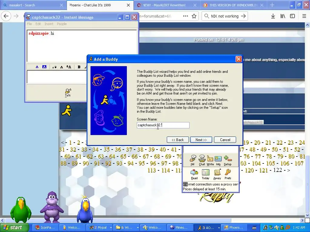Click the news ticker icon in Buddy List
310x232 pixels.
pyautogui.click(x=185, y=184)
